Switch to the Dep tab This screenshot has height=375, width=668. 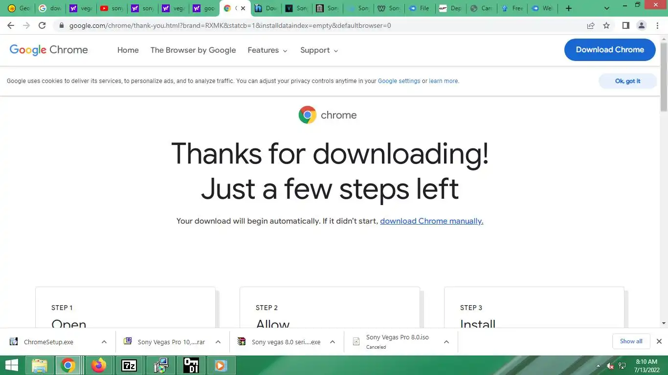pyautogui.click(x=450, y=8)
